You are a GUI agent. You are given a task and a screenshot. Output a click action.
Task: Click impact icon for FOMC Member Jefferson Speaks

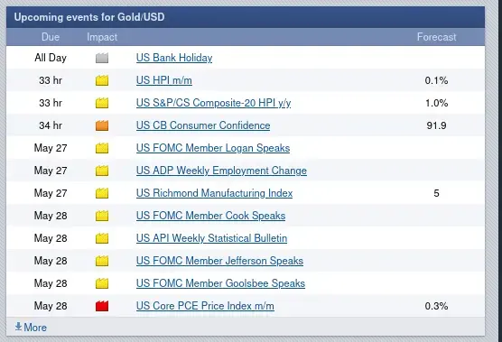[102, 261]
